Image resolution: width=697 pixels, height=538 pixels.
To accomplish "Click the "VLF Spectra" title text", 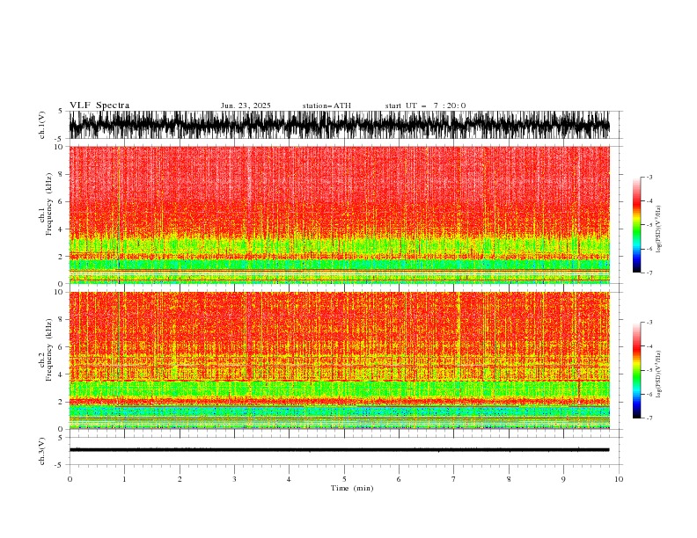I will pyautogui.click(x=99, y=105).
